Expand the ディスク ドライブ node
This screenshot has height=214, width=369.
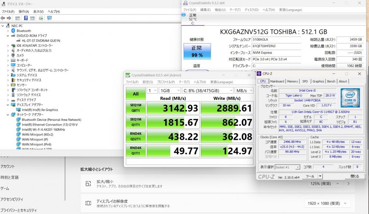[8, 100]
